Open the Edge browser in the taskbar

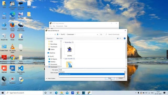(x=56, y=93)
